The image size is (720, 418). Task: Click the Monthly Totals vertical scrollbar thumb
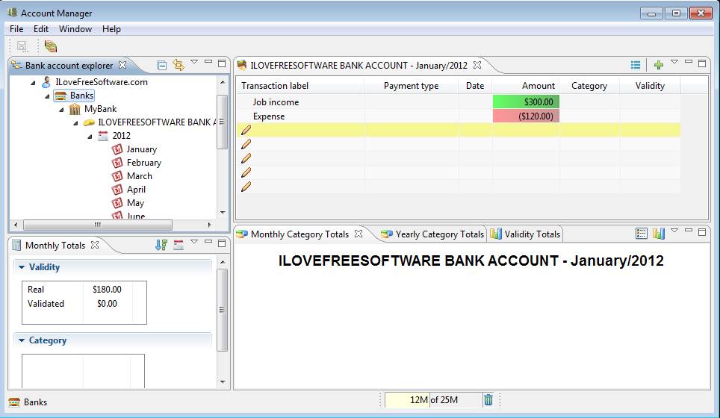[x=223, y=311]
